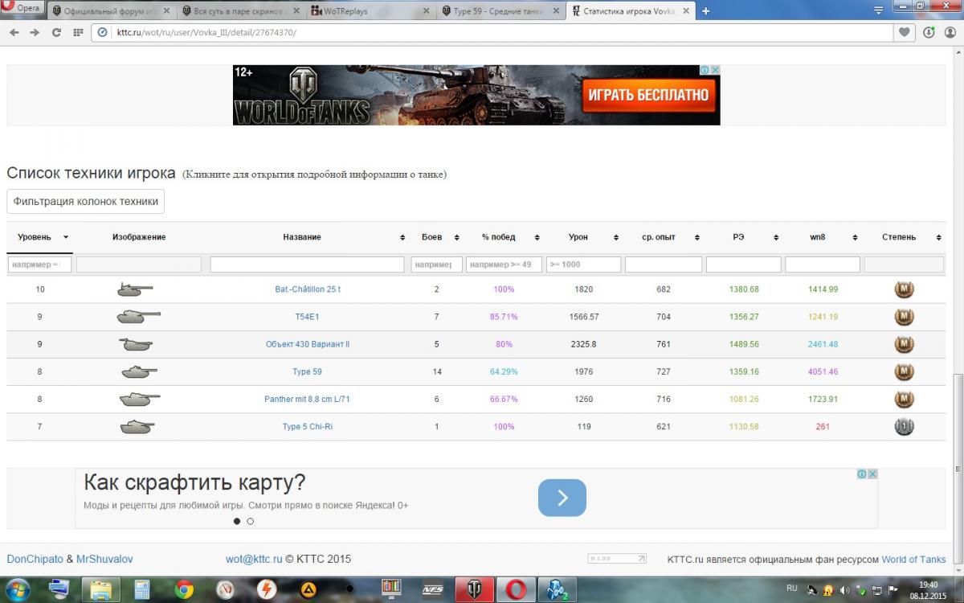
Task: Open a new browser tab
Action: pyautogui.click(x=706, y=11)
